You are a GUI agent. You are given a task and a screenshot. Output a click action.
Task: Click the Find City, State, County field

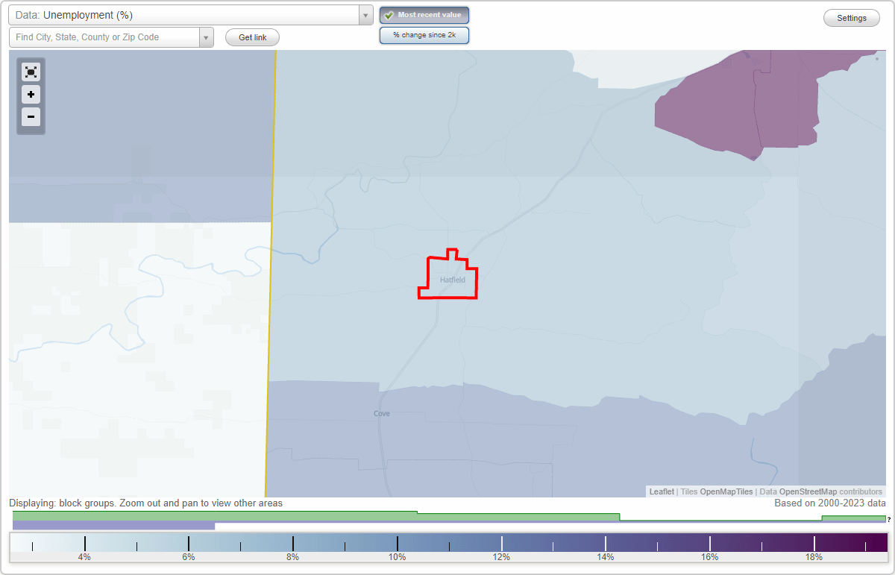coord(104,37)
